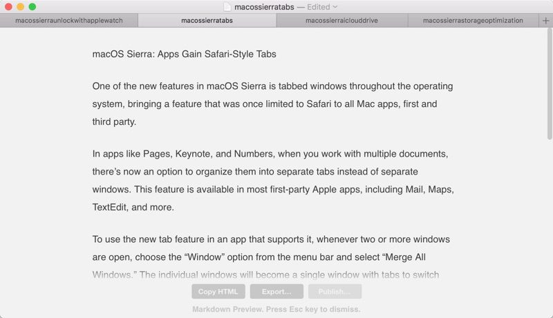Minimize the window with the yellow button
The image size is (553, 318).
coord(21,7)
